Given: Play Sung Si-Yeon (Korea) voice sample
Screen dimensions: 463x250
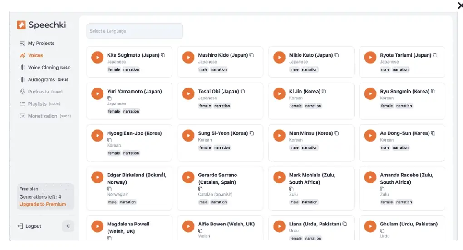Looking at the screenshot, I should pyautogui.click(x=188, y=136).
